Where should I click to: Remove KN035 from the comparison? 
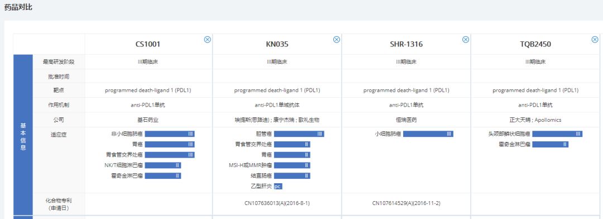(337, 39)
